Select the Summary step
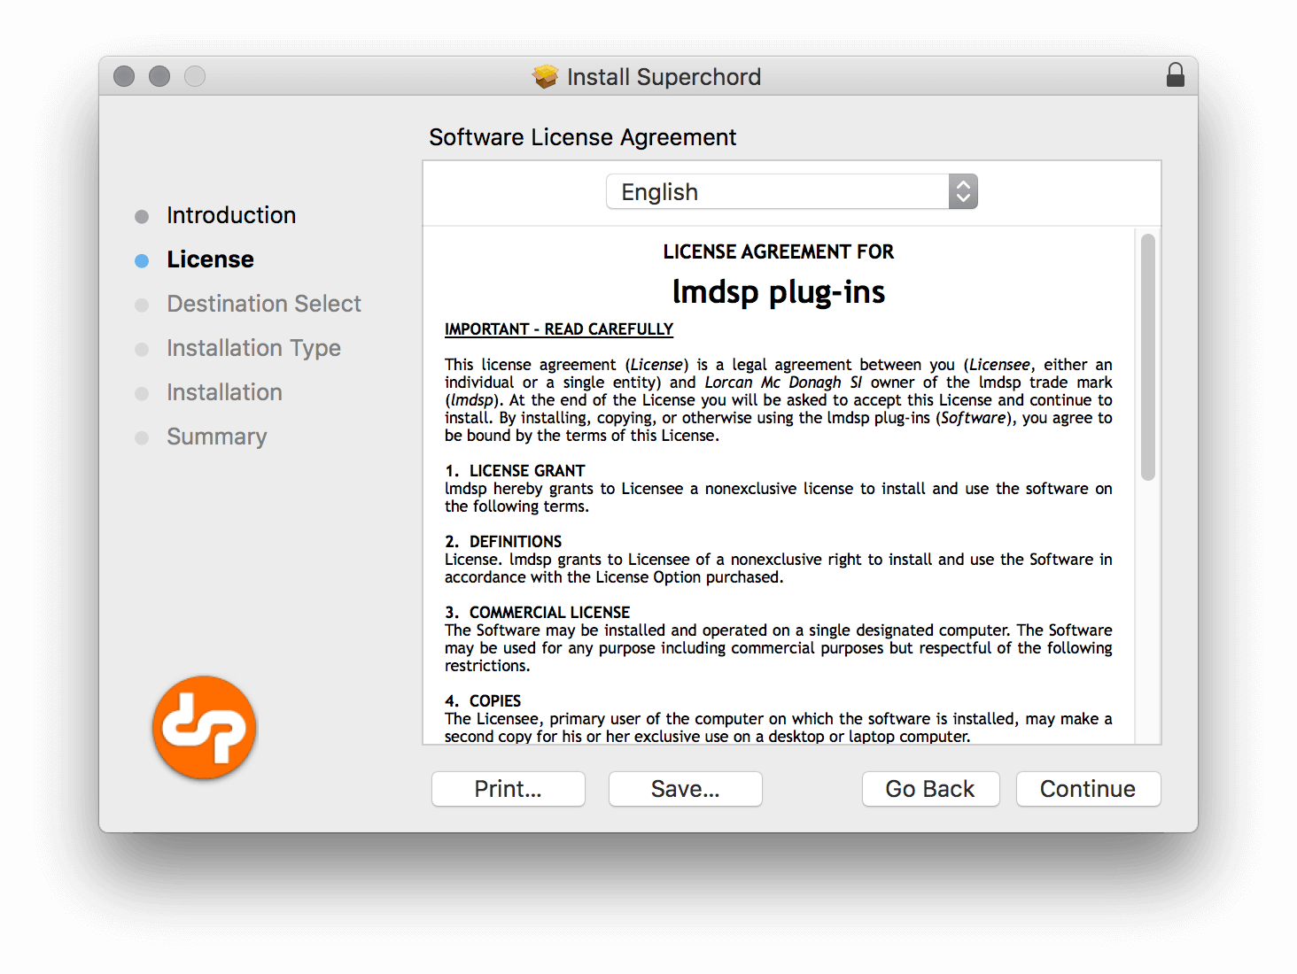 pos(217,437)
